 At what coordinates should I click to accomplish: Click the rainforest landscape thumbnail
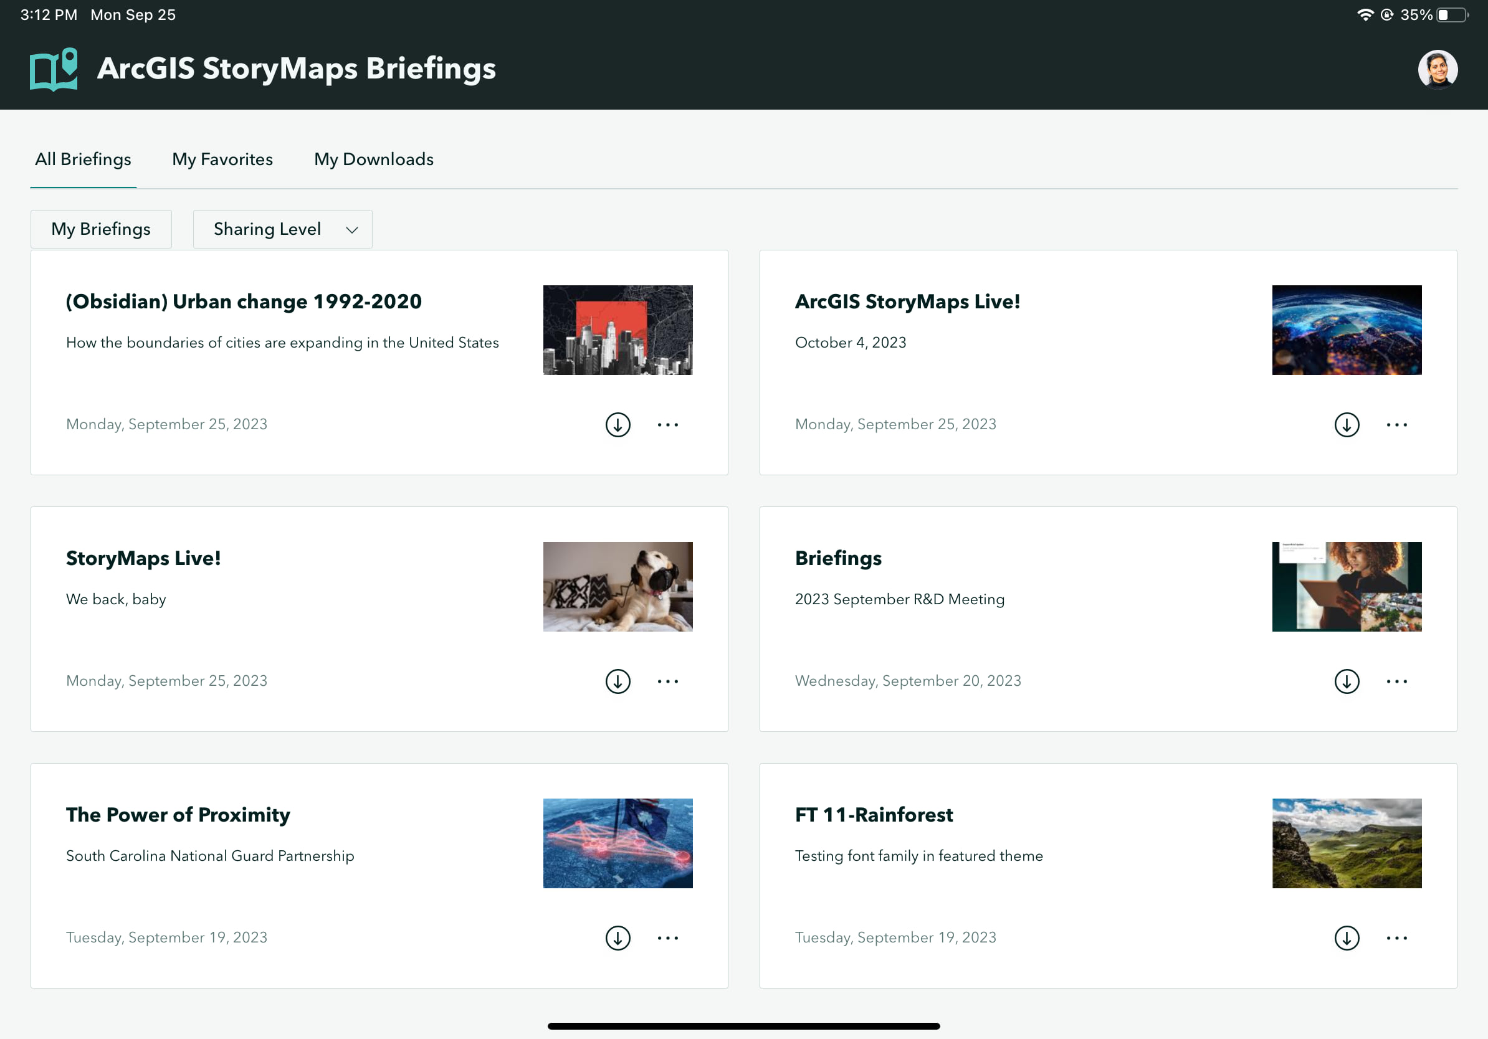[x=1347, y=843]
